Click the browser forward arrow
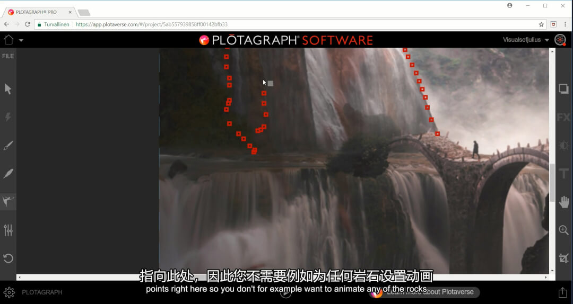Image resolution: width=573 pixels, height=304 pixels. coord(17,24)
